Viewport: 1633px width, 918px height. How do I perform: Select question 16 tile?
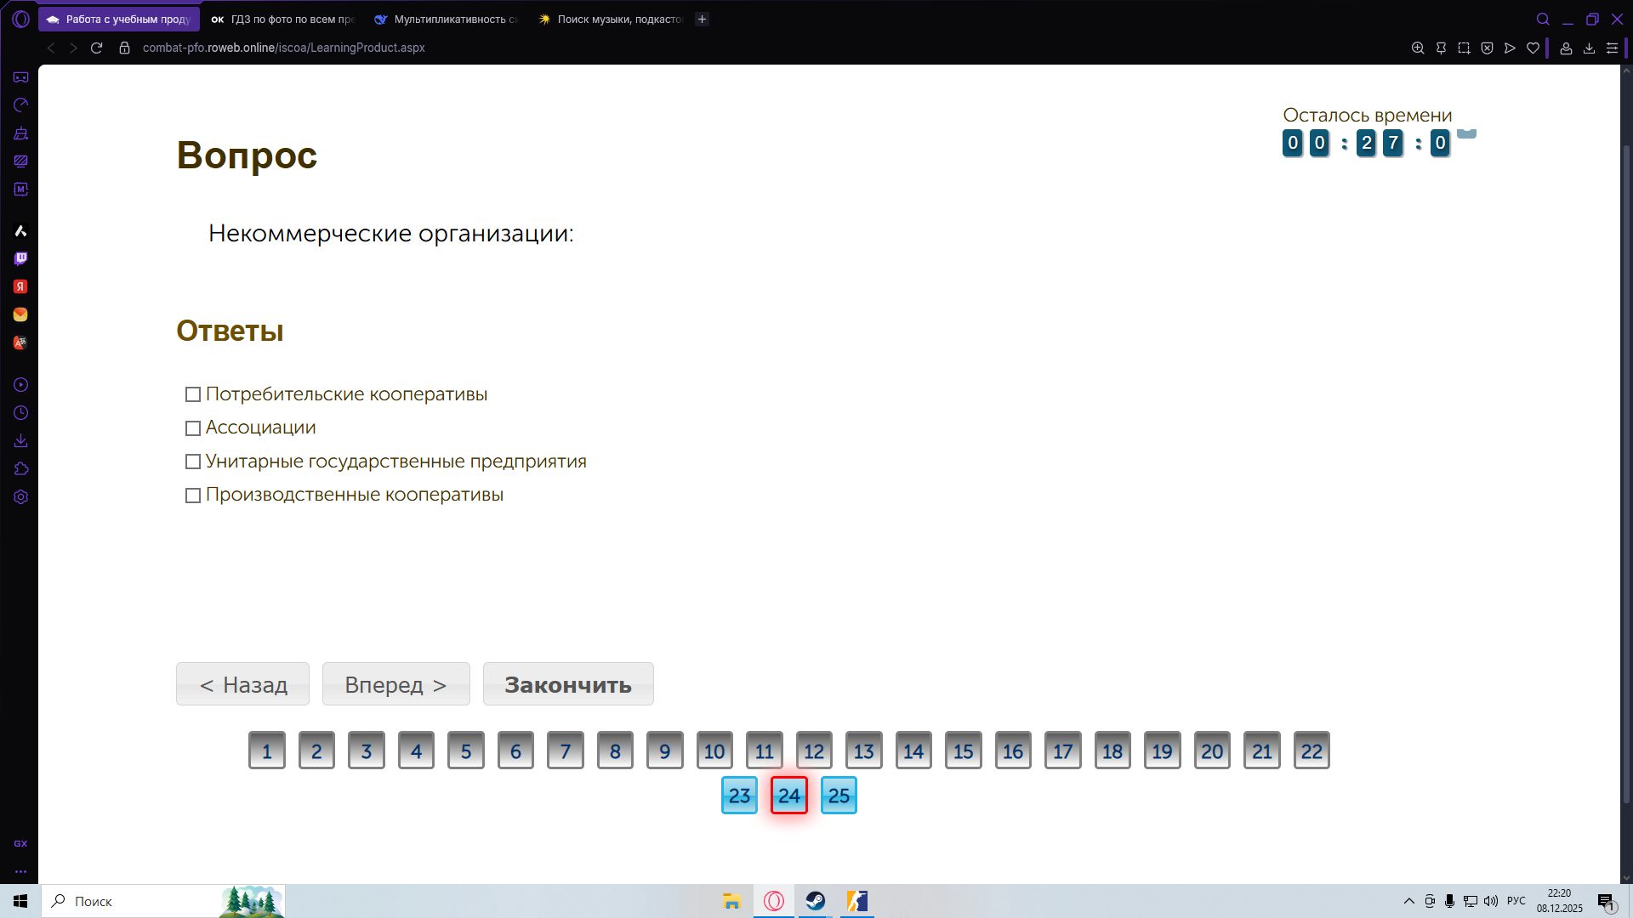(1013, 751)
